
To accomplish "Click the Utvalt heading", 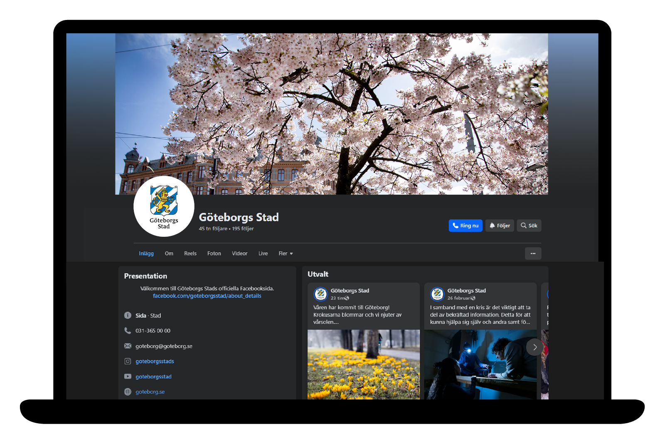I will point(318,274).
